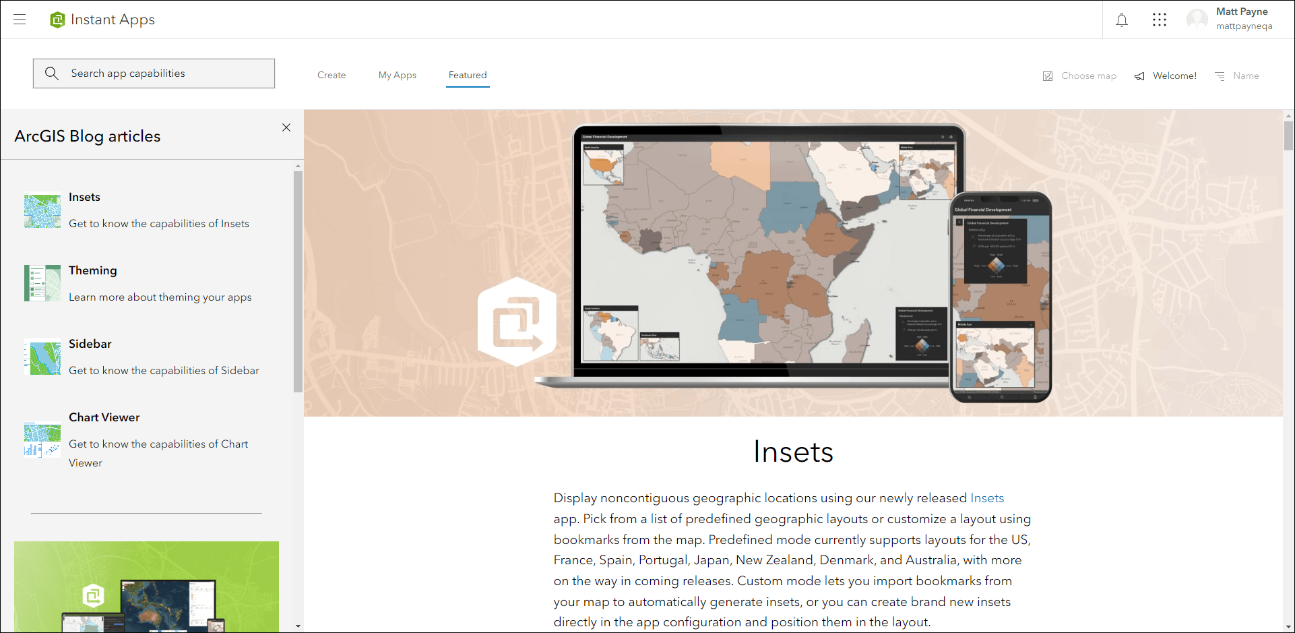Viewport: 1295px width, 633px height.
Task: Click the Instant Apps logo icon
Action: [x=57, y=20]
